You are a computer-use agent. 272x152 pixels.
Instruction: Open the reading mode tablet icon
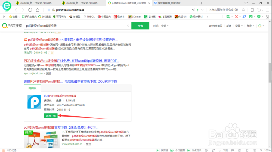252,10
